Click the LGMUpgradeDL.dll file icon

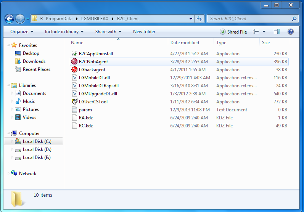click(x=74, y=93)
